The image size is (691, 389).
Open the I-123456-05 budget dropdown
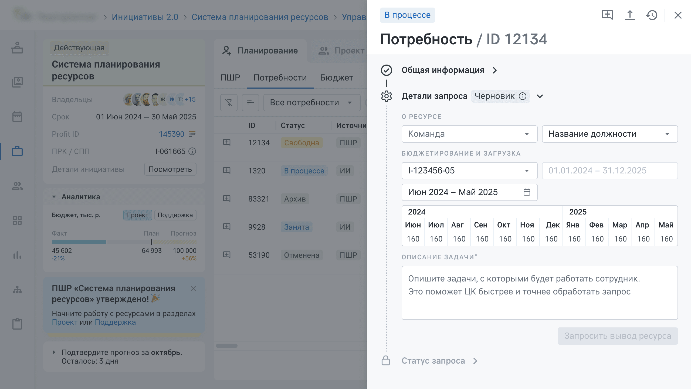(469, 171)
